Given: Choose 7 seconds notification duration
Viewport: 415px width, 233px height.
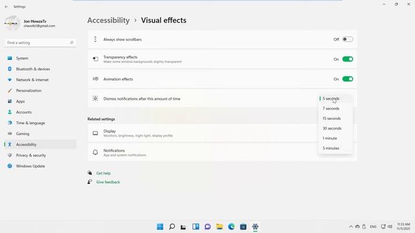Looking at the screenshot, I should [335, 109].
